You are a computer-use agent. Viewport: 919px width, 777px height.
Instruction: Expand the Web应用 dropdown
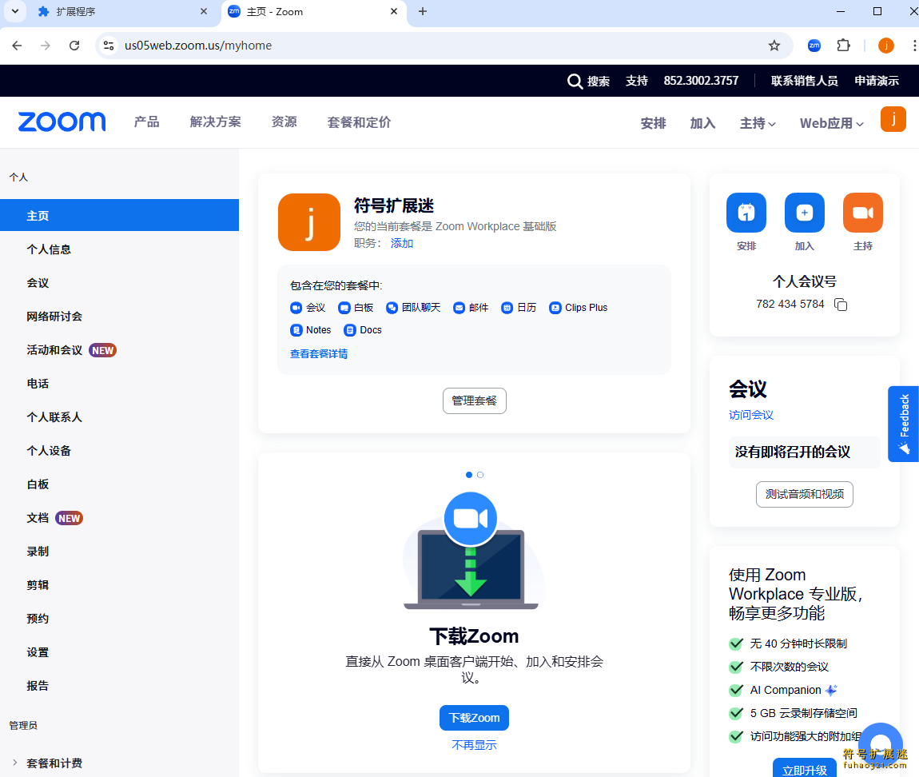pos(832,123)
